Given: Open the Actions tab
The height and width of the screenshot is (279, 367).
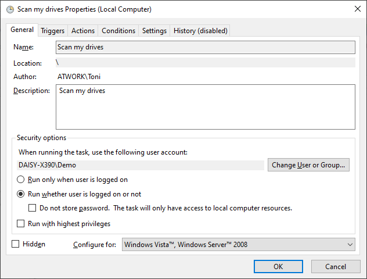Looking at the screenshot, I should click(x=83, y=31).
